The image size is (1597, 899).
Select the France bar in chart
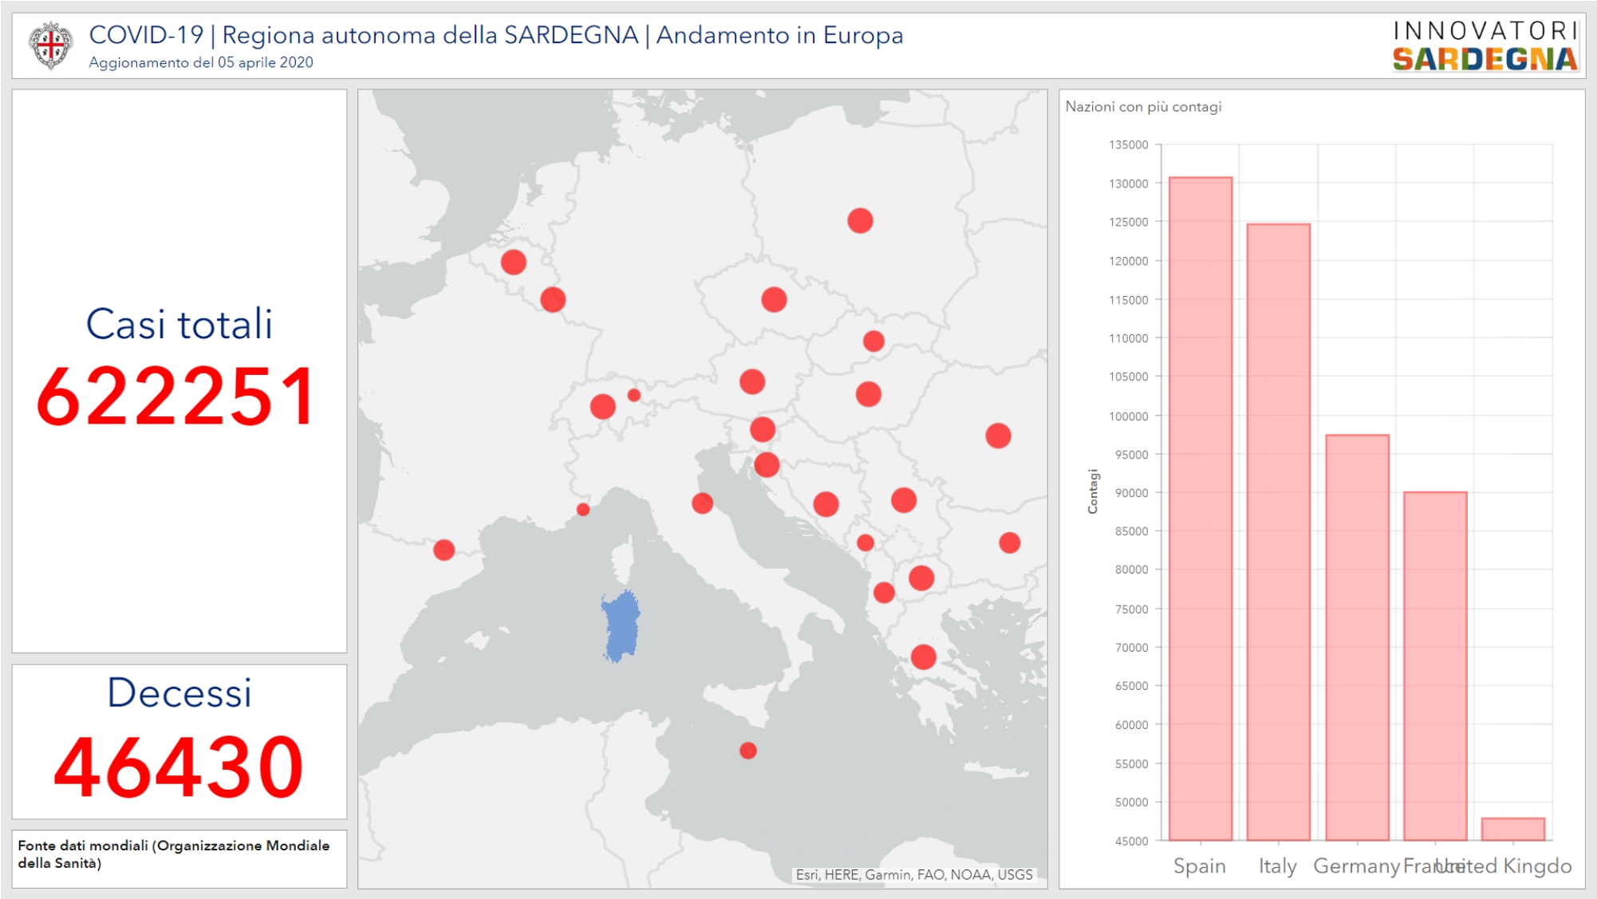1435,666
